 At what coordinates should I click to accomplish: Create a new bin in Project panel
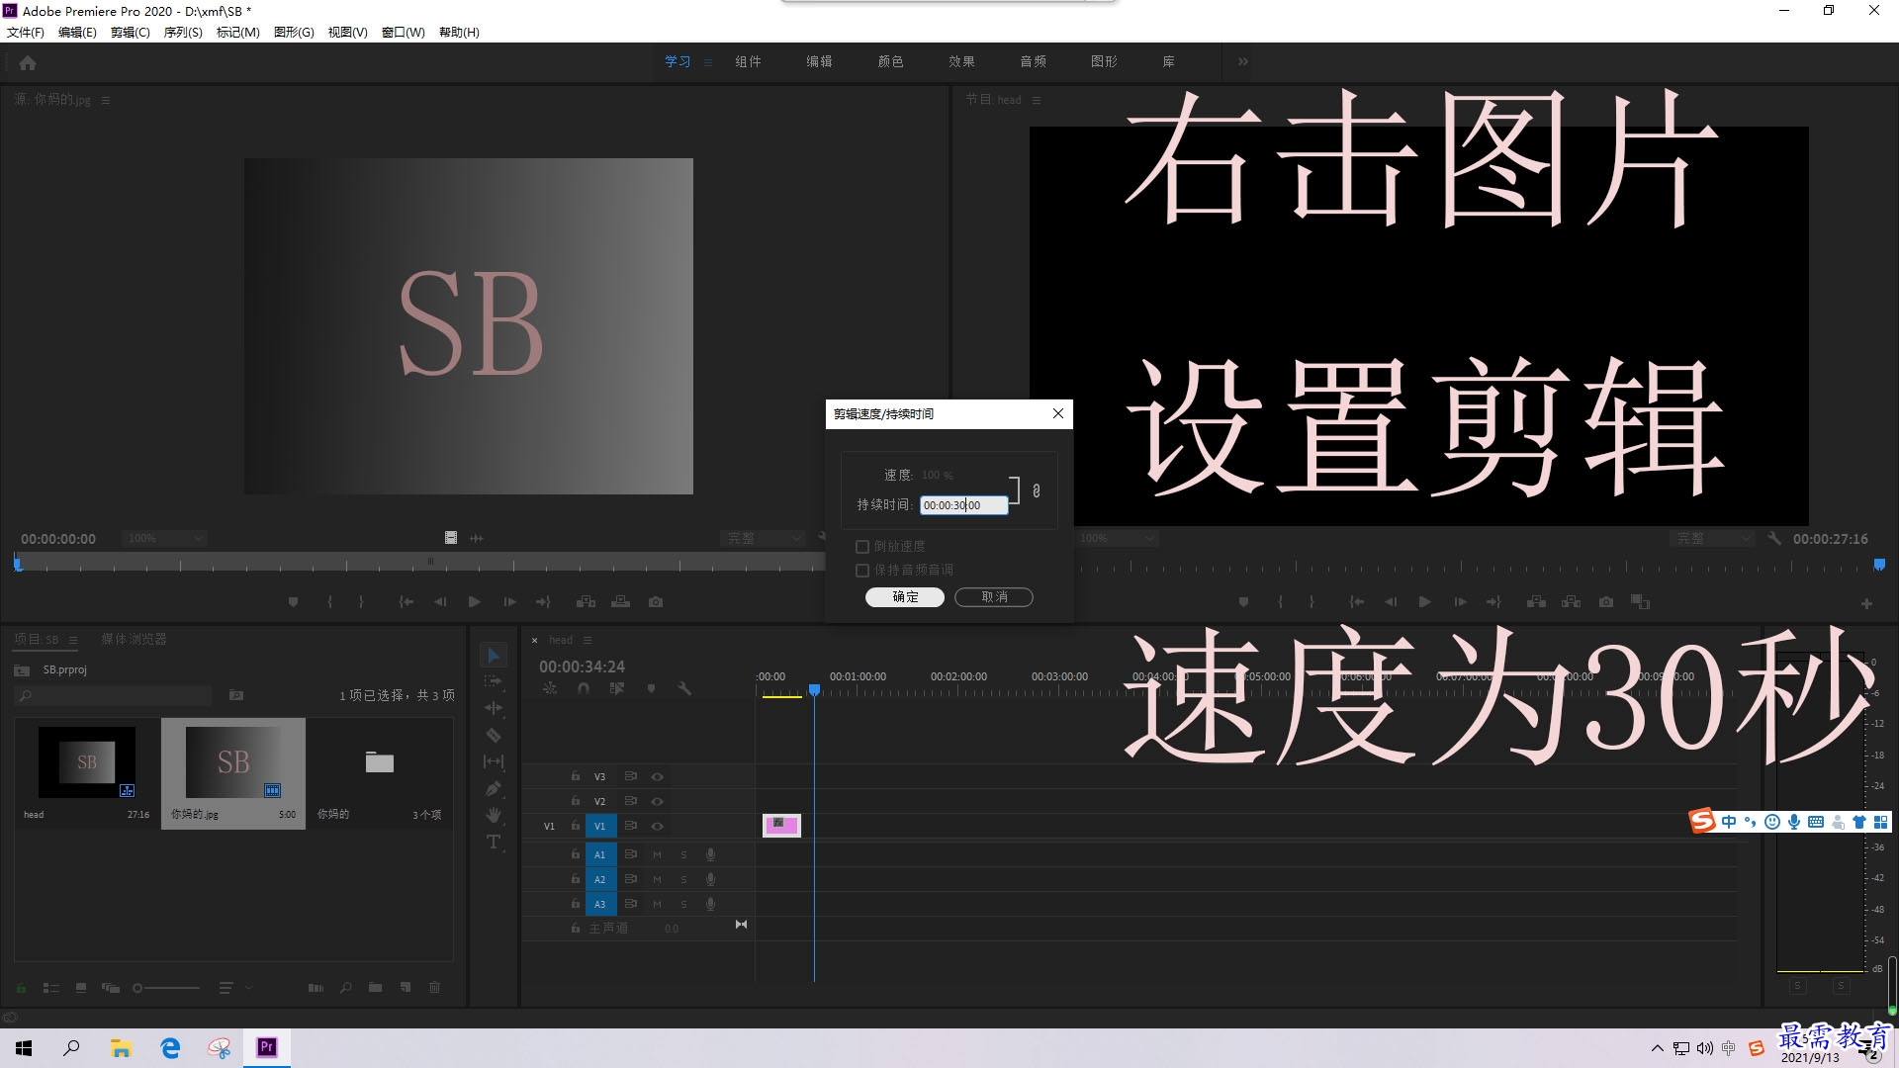375,987
